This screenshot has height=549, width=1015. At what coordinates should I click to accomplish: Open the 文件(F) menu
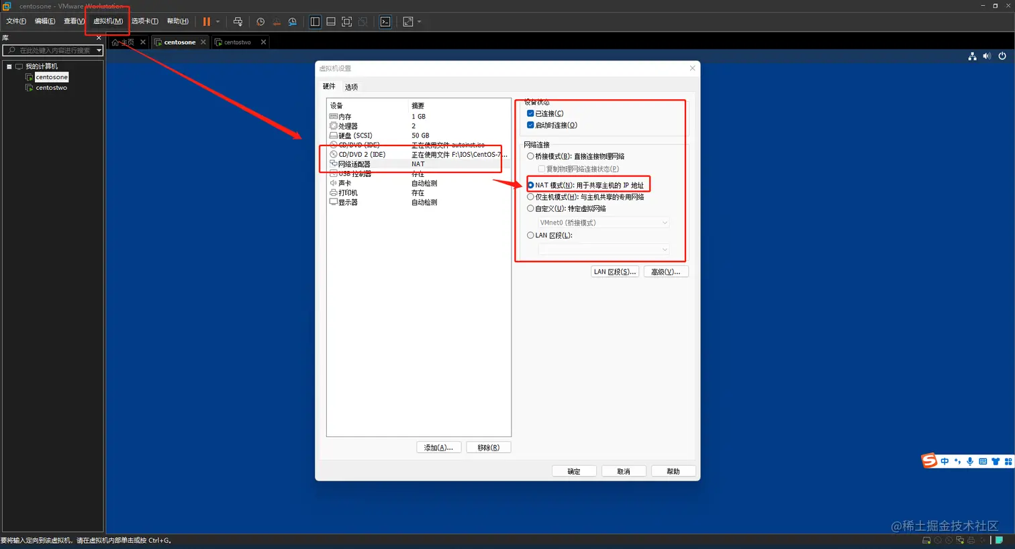tap(16, 21)
